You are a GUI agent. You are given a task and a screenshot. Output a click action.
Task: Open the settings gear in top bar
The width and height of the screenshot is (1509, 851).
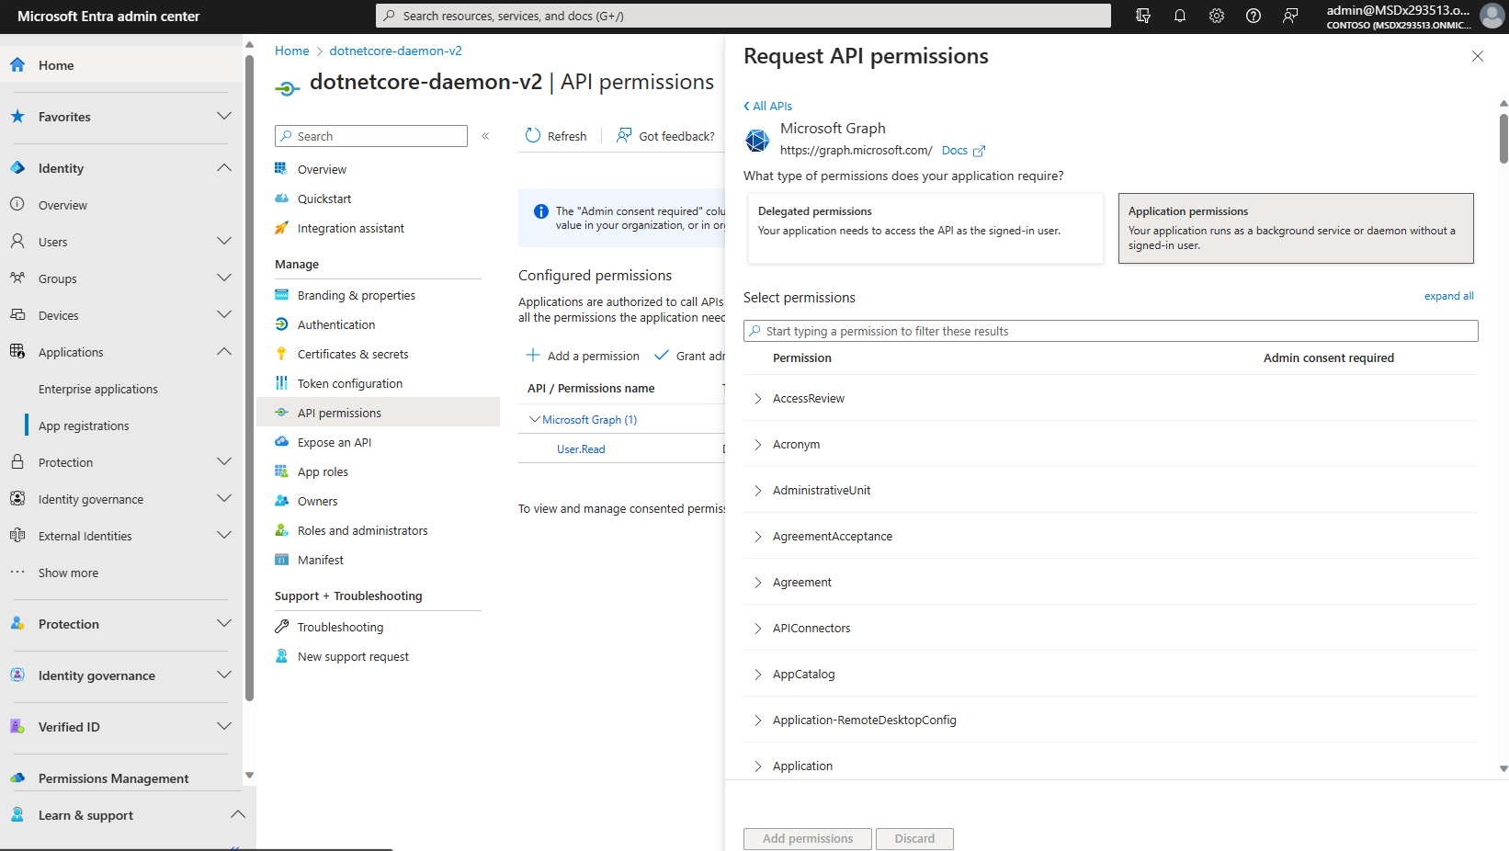[x=1217, y=16]
